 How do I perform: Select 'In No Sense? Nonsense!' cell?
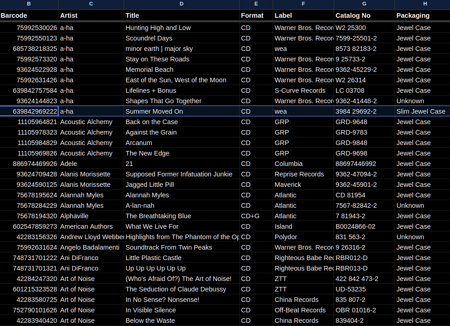click(x=181, y=300)
